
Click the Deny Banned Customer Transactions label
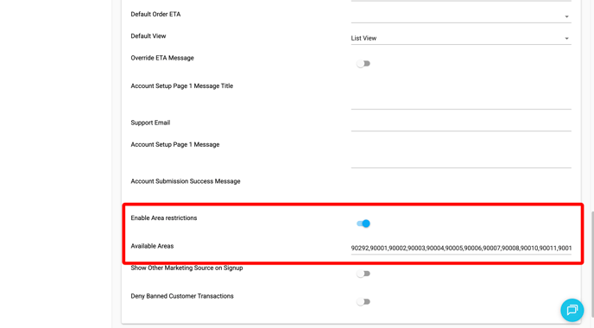(182, 296)
